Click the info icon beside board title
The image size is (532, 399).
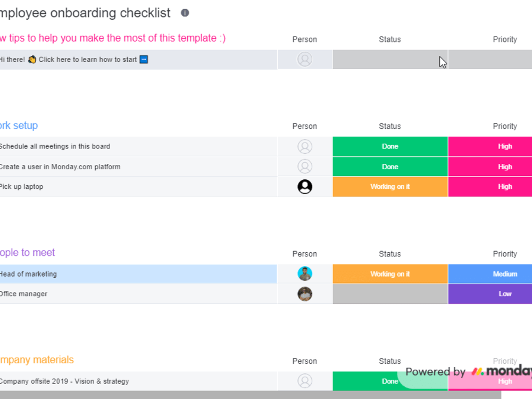tap(185, 13)
